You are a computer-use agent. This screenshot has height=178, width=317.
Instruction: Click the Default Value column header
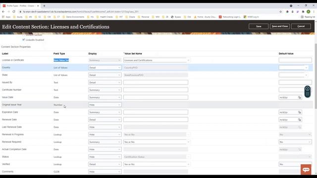(286, 54)
